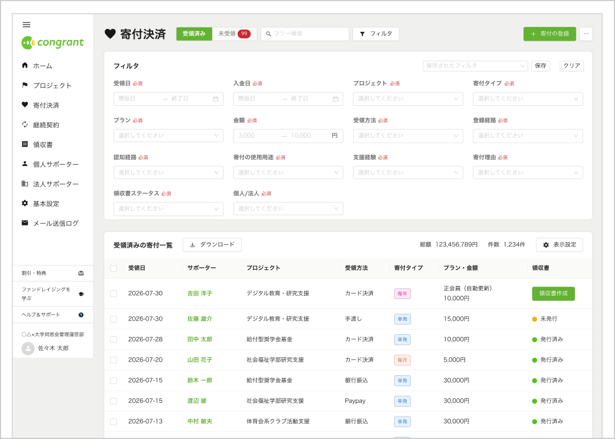This screenshot has width=615, height=439.
Task: Click the gear icon for 基本設定
Action: tap(25, 203)
